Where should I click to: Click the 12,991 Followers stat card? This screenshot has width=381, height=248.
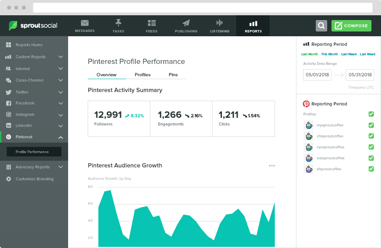coord(119,119)
